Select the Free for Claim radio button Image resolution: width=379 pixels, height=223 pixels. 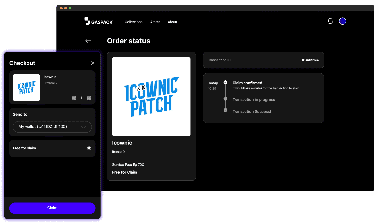pyautogui.click(x=89, y=148)
